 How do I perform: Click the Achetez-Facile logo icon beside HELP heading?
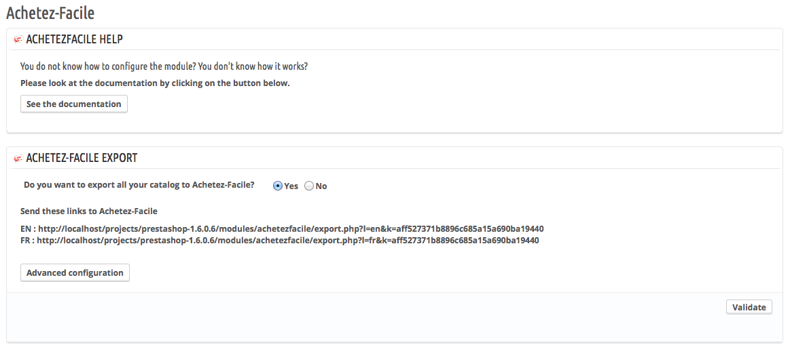coord(18,39)
